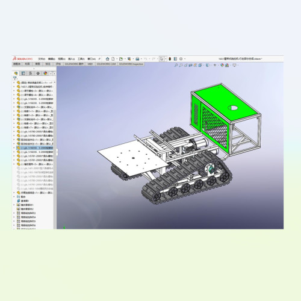Switch to the SOLIDWORKS CAM tab
This screenshot has width=301, height=301.
(x=106, y=64)
